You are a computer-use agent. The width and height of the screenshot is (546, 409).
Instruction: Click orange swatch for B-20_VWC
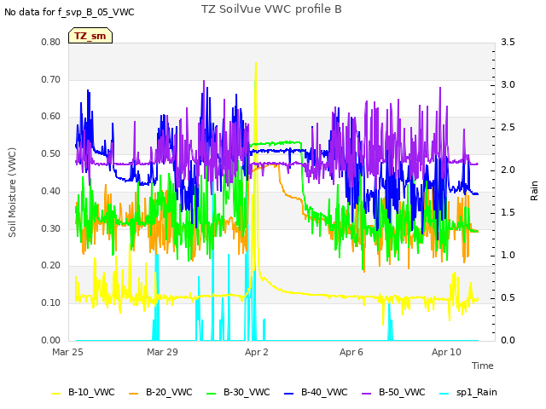[x=134, y=394]
